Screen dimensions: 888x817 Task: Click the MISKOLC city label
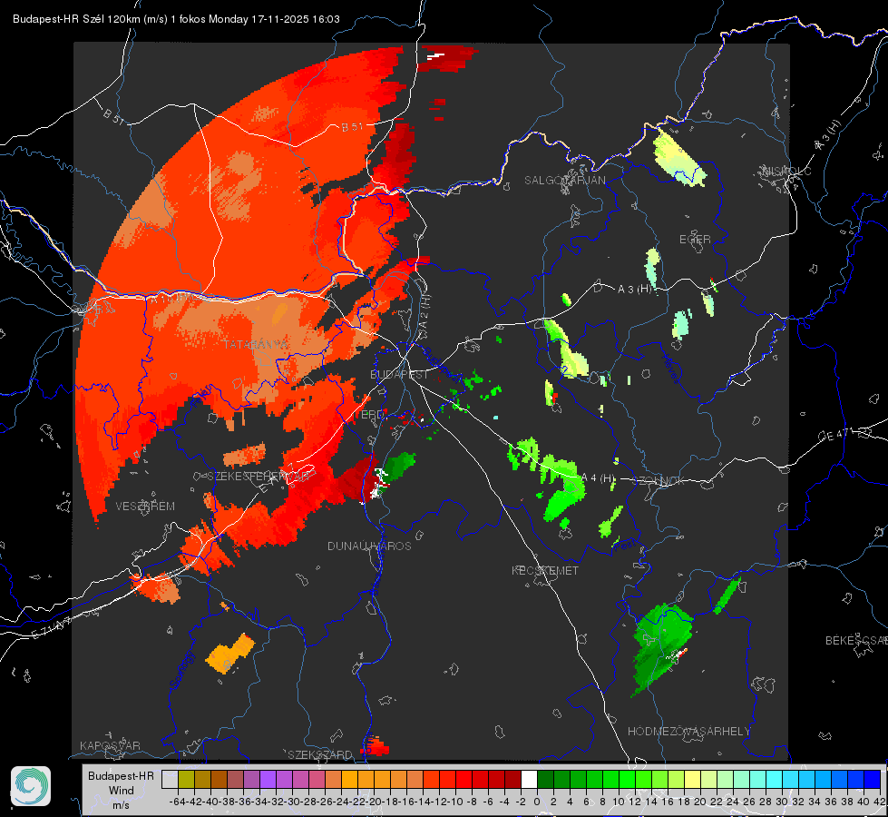tap(786, 171)
